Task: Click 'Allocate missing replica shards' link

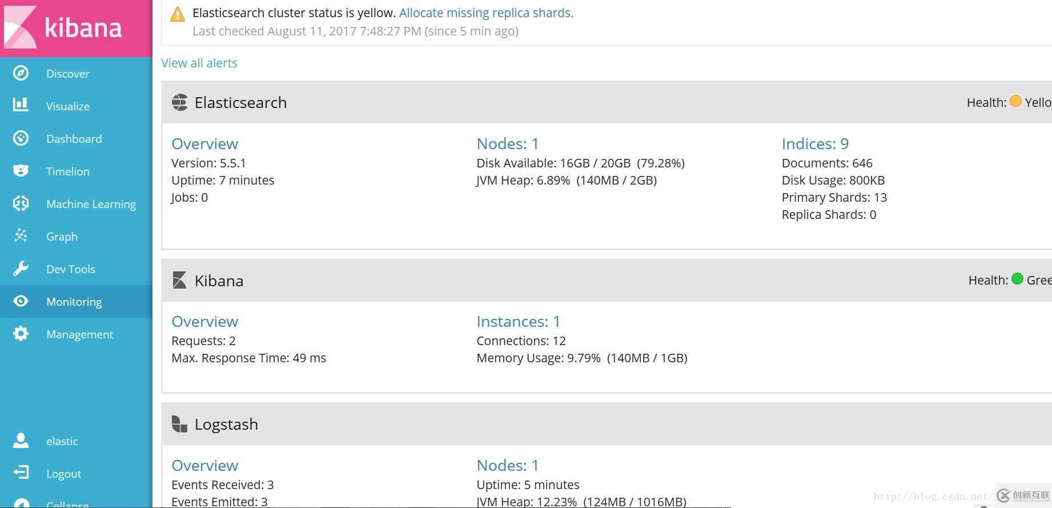Action: [x=486, y=13]
